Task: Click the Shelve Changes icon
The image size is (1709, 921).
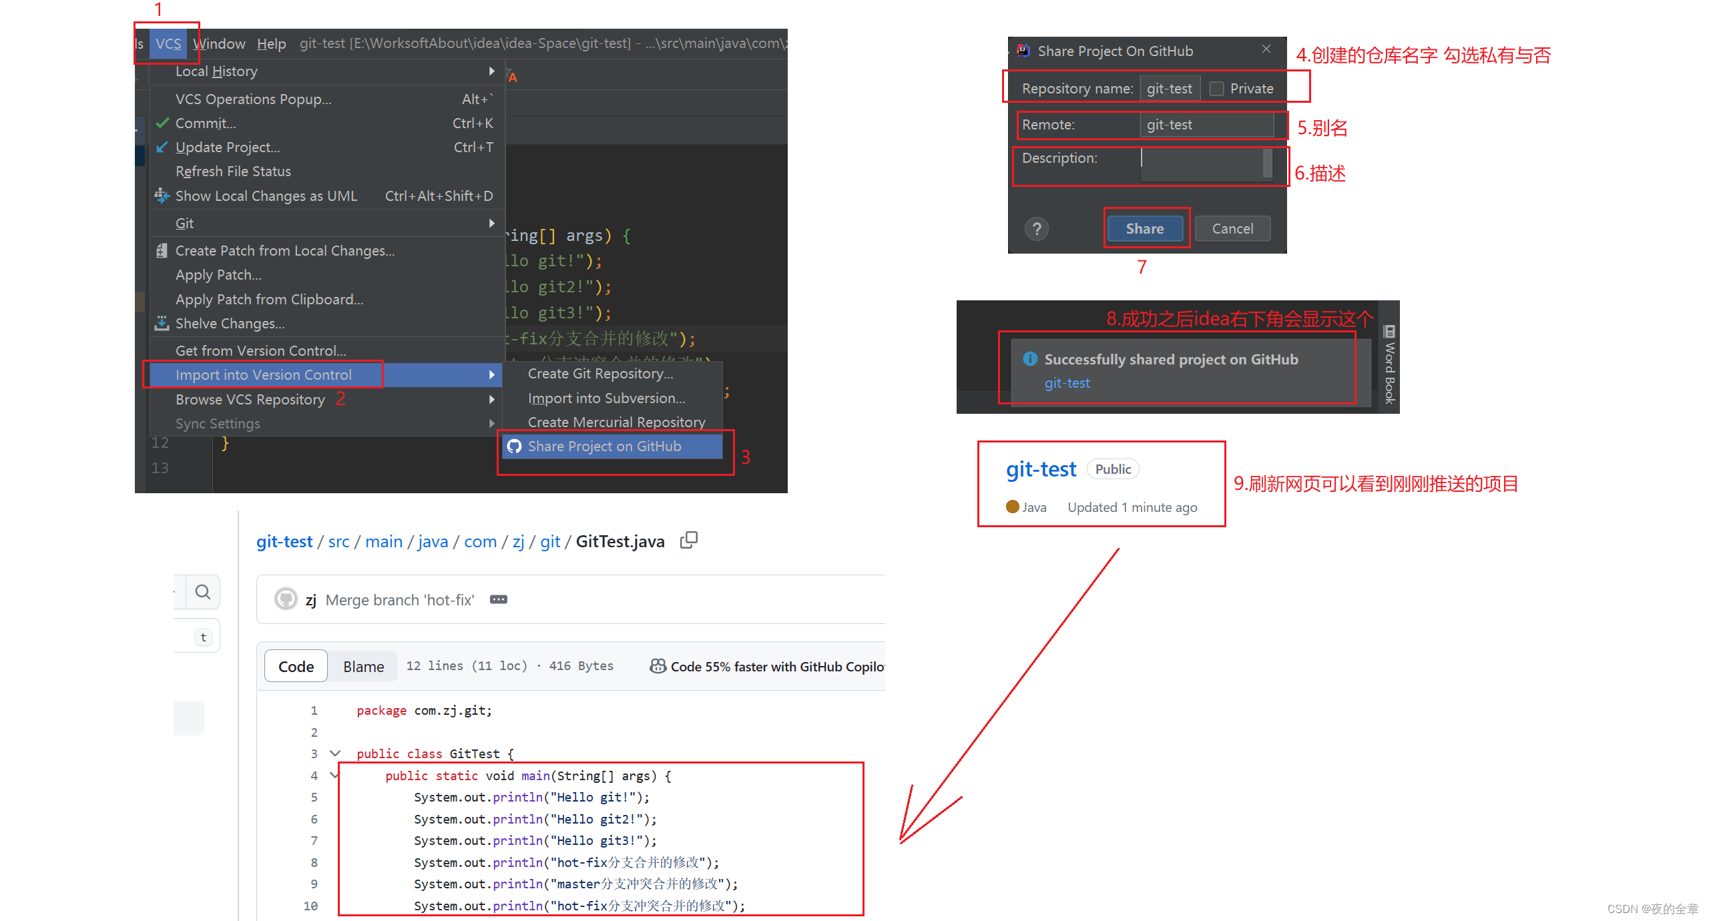Action: pyautogui.click(x=162, y=324)
